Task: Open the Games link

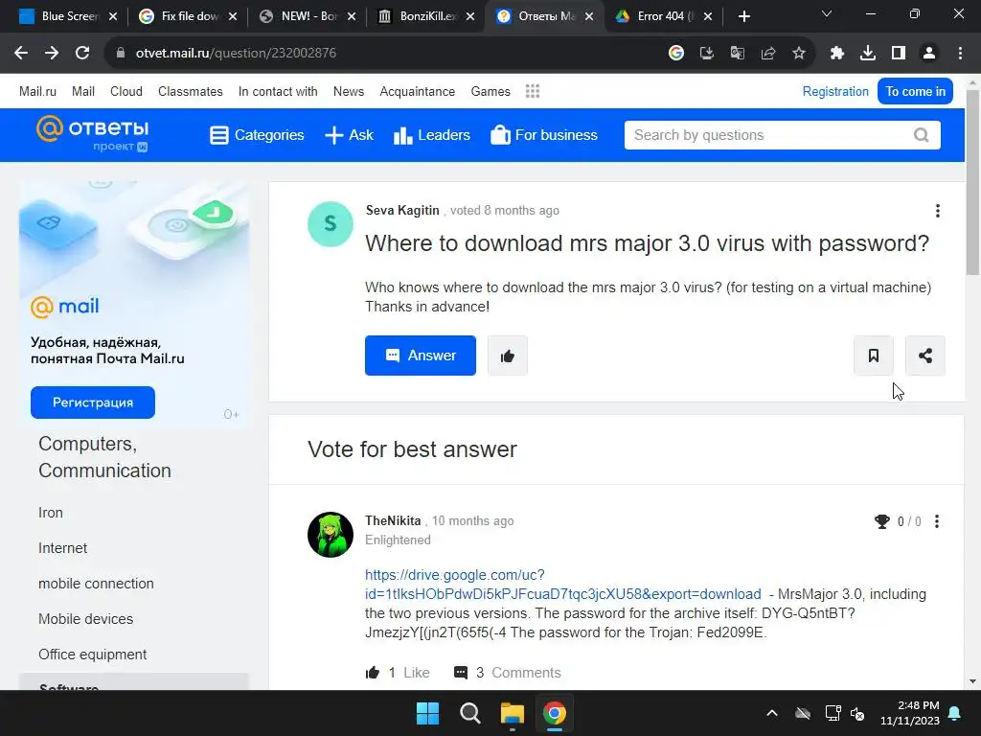Action: 490,91
